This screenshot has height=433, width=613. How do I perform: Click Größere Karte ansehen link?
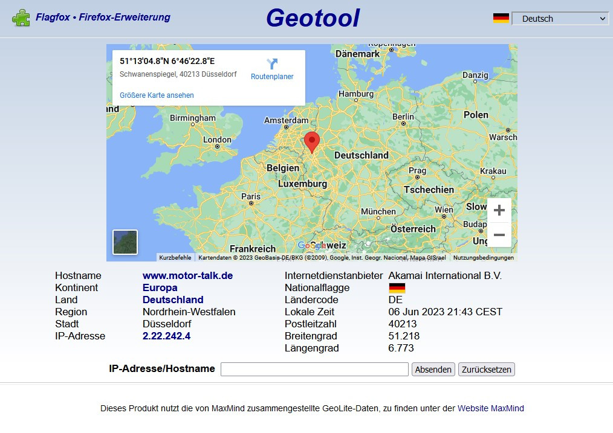[x=157, y=95]
